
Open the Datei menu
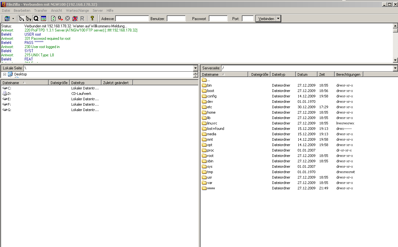point(6,11)
